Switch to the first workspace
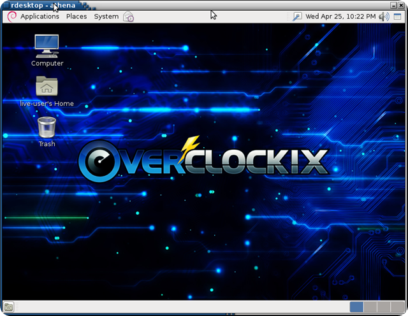 tap(356, 307)
